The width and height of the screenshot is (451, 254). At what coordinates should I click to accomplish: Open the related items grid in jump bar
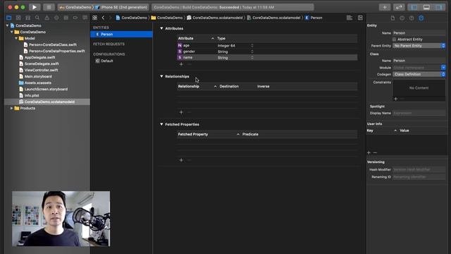[95, 18]
